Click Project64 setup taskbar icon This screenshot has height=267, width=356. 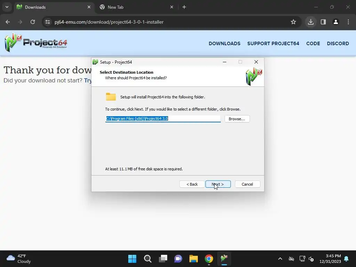click(x=224, y=259)
